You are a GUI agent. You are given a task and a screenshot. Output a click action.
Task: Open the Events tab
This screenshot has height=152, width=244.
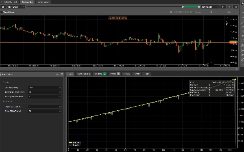tap(137, 74)
